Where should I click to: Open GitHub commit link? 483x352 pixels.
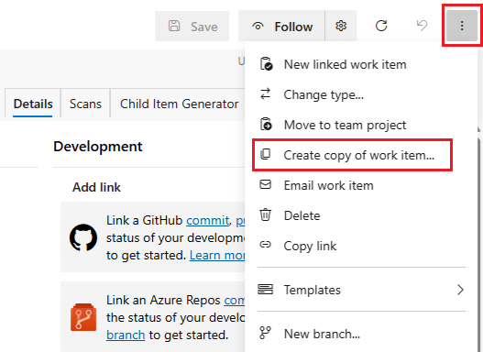[x=208, y=221]
